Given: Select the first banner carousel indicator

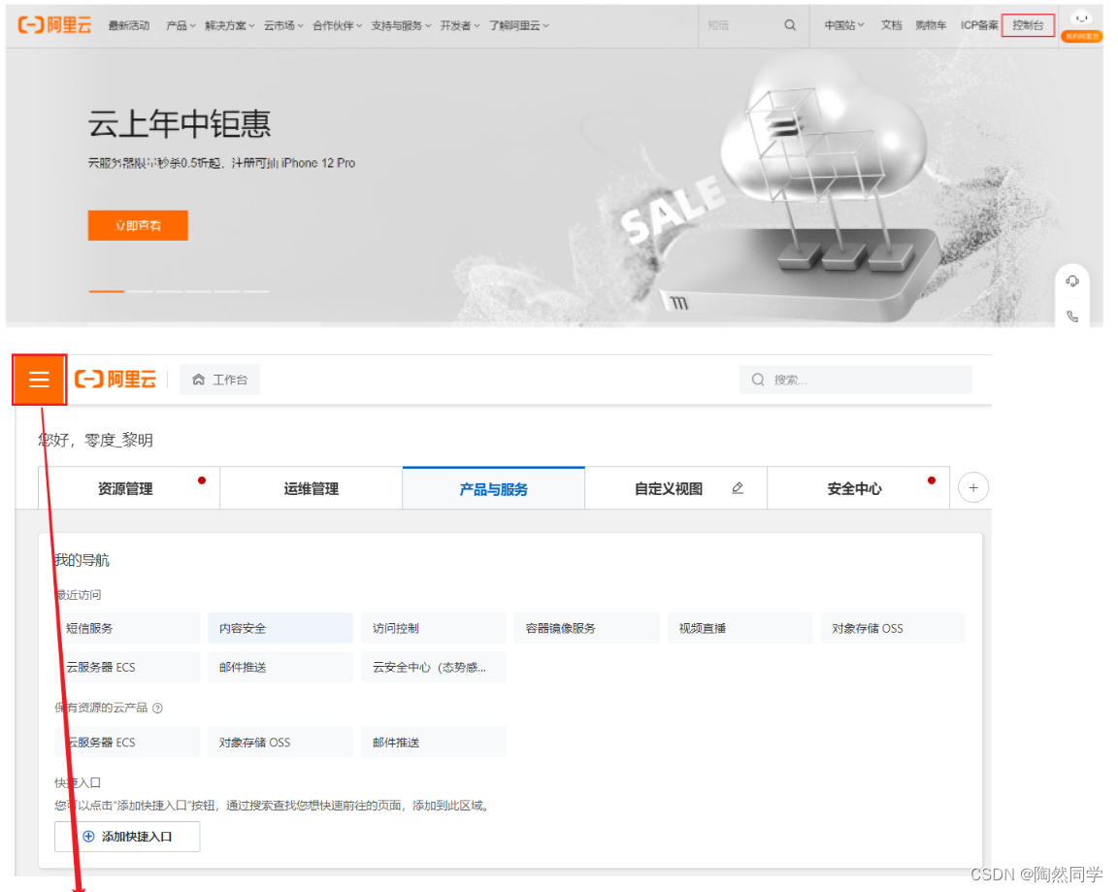Looking at the screenshot, I should point(106,291).
